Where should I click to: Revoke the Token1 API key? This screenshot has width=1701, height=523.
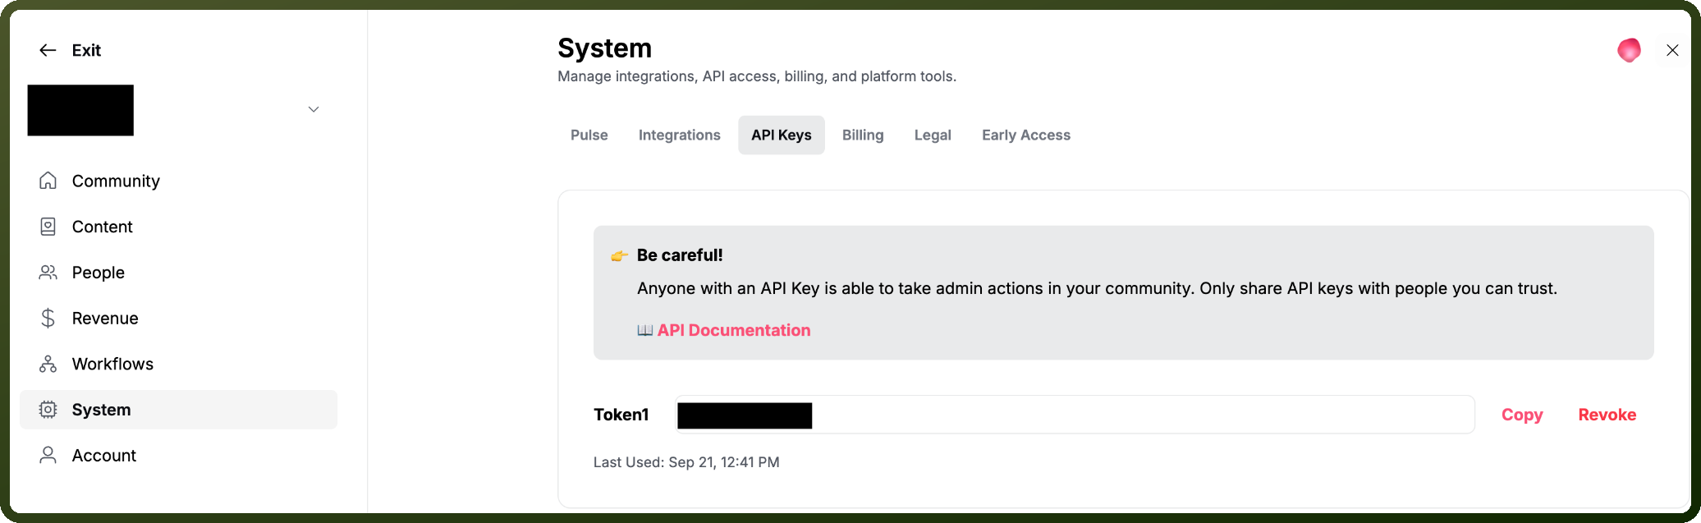pyautogui.click(x=1607, y=415)
